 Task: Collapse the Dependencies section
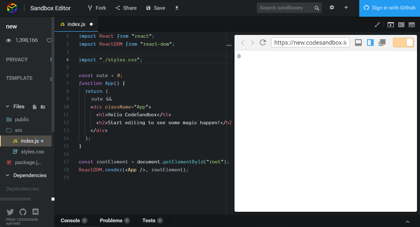[7, 175]
